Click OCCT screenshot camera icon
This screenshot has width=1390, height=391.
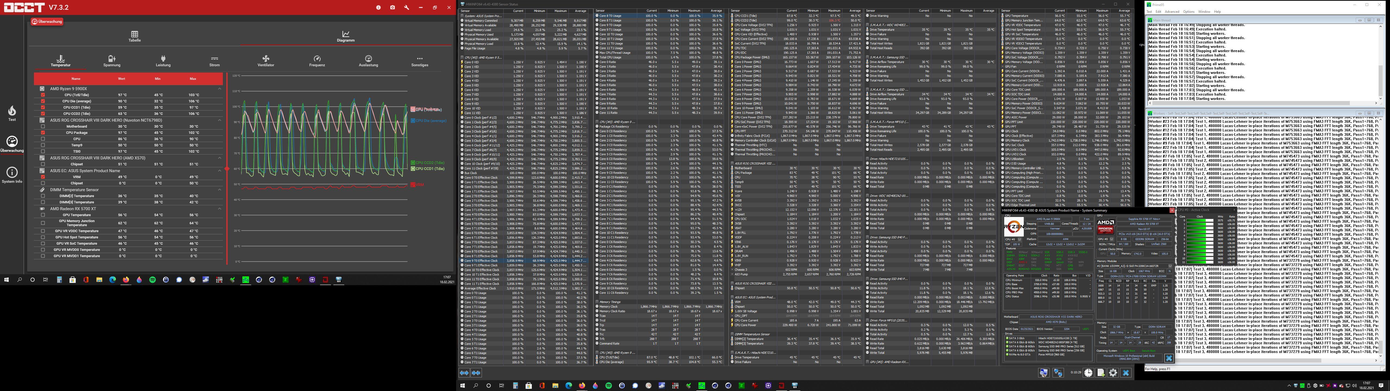392,8
